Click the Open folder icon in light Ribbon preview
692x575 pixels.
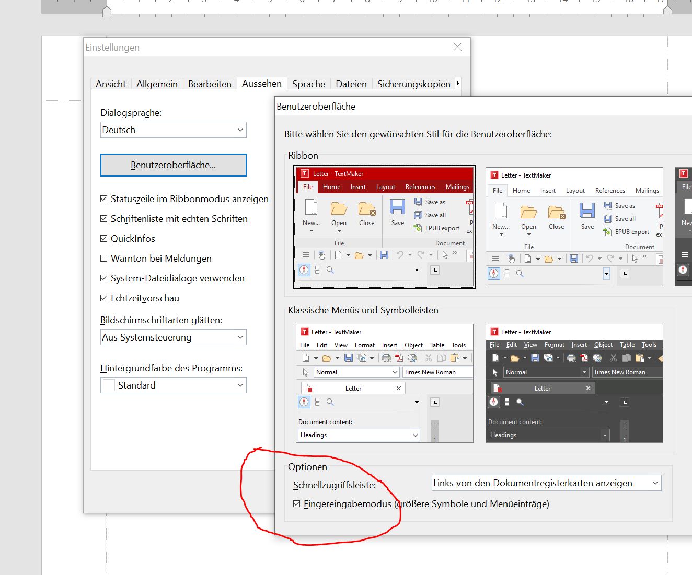[528, 213]
